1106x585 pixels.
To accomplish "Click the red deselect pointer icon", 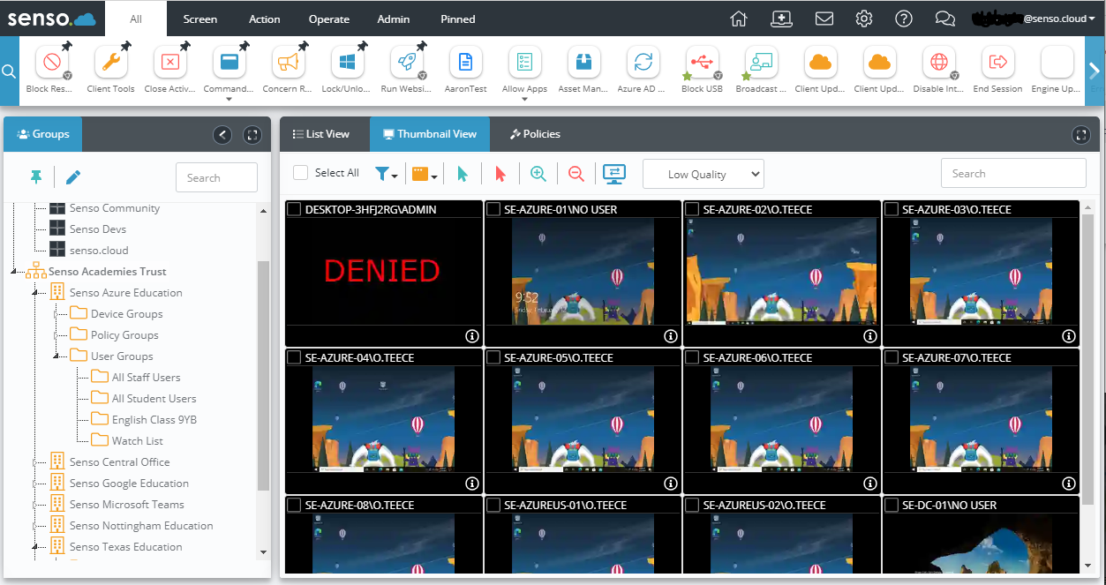I will [500, 174].
